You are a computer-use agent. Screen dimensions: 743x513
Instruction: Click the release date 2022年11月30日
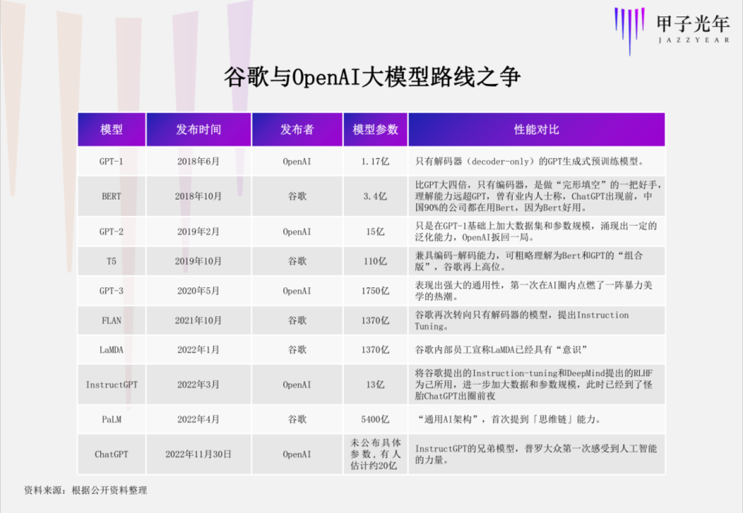coord(198,454)
